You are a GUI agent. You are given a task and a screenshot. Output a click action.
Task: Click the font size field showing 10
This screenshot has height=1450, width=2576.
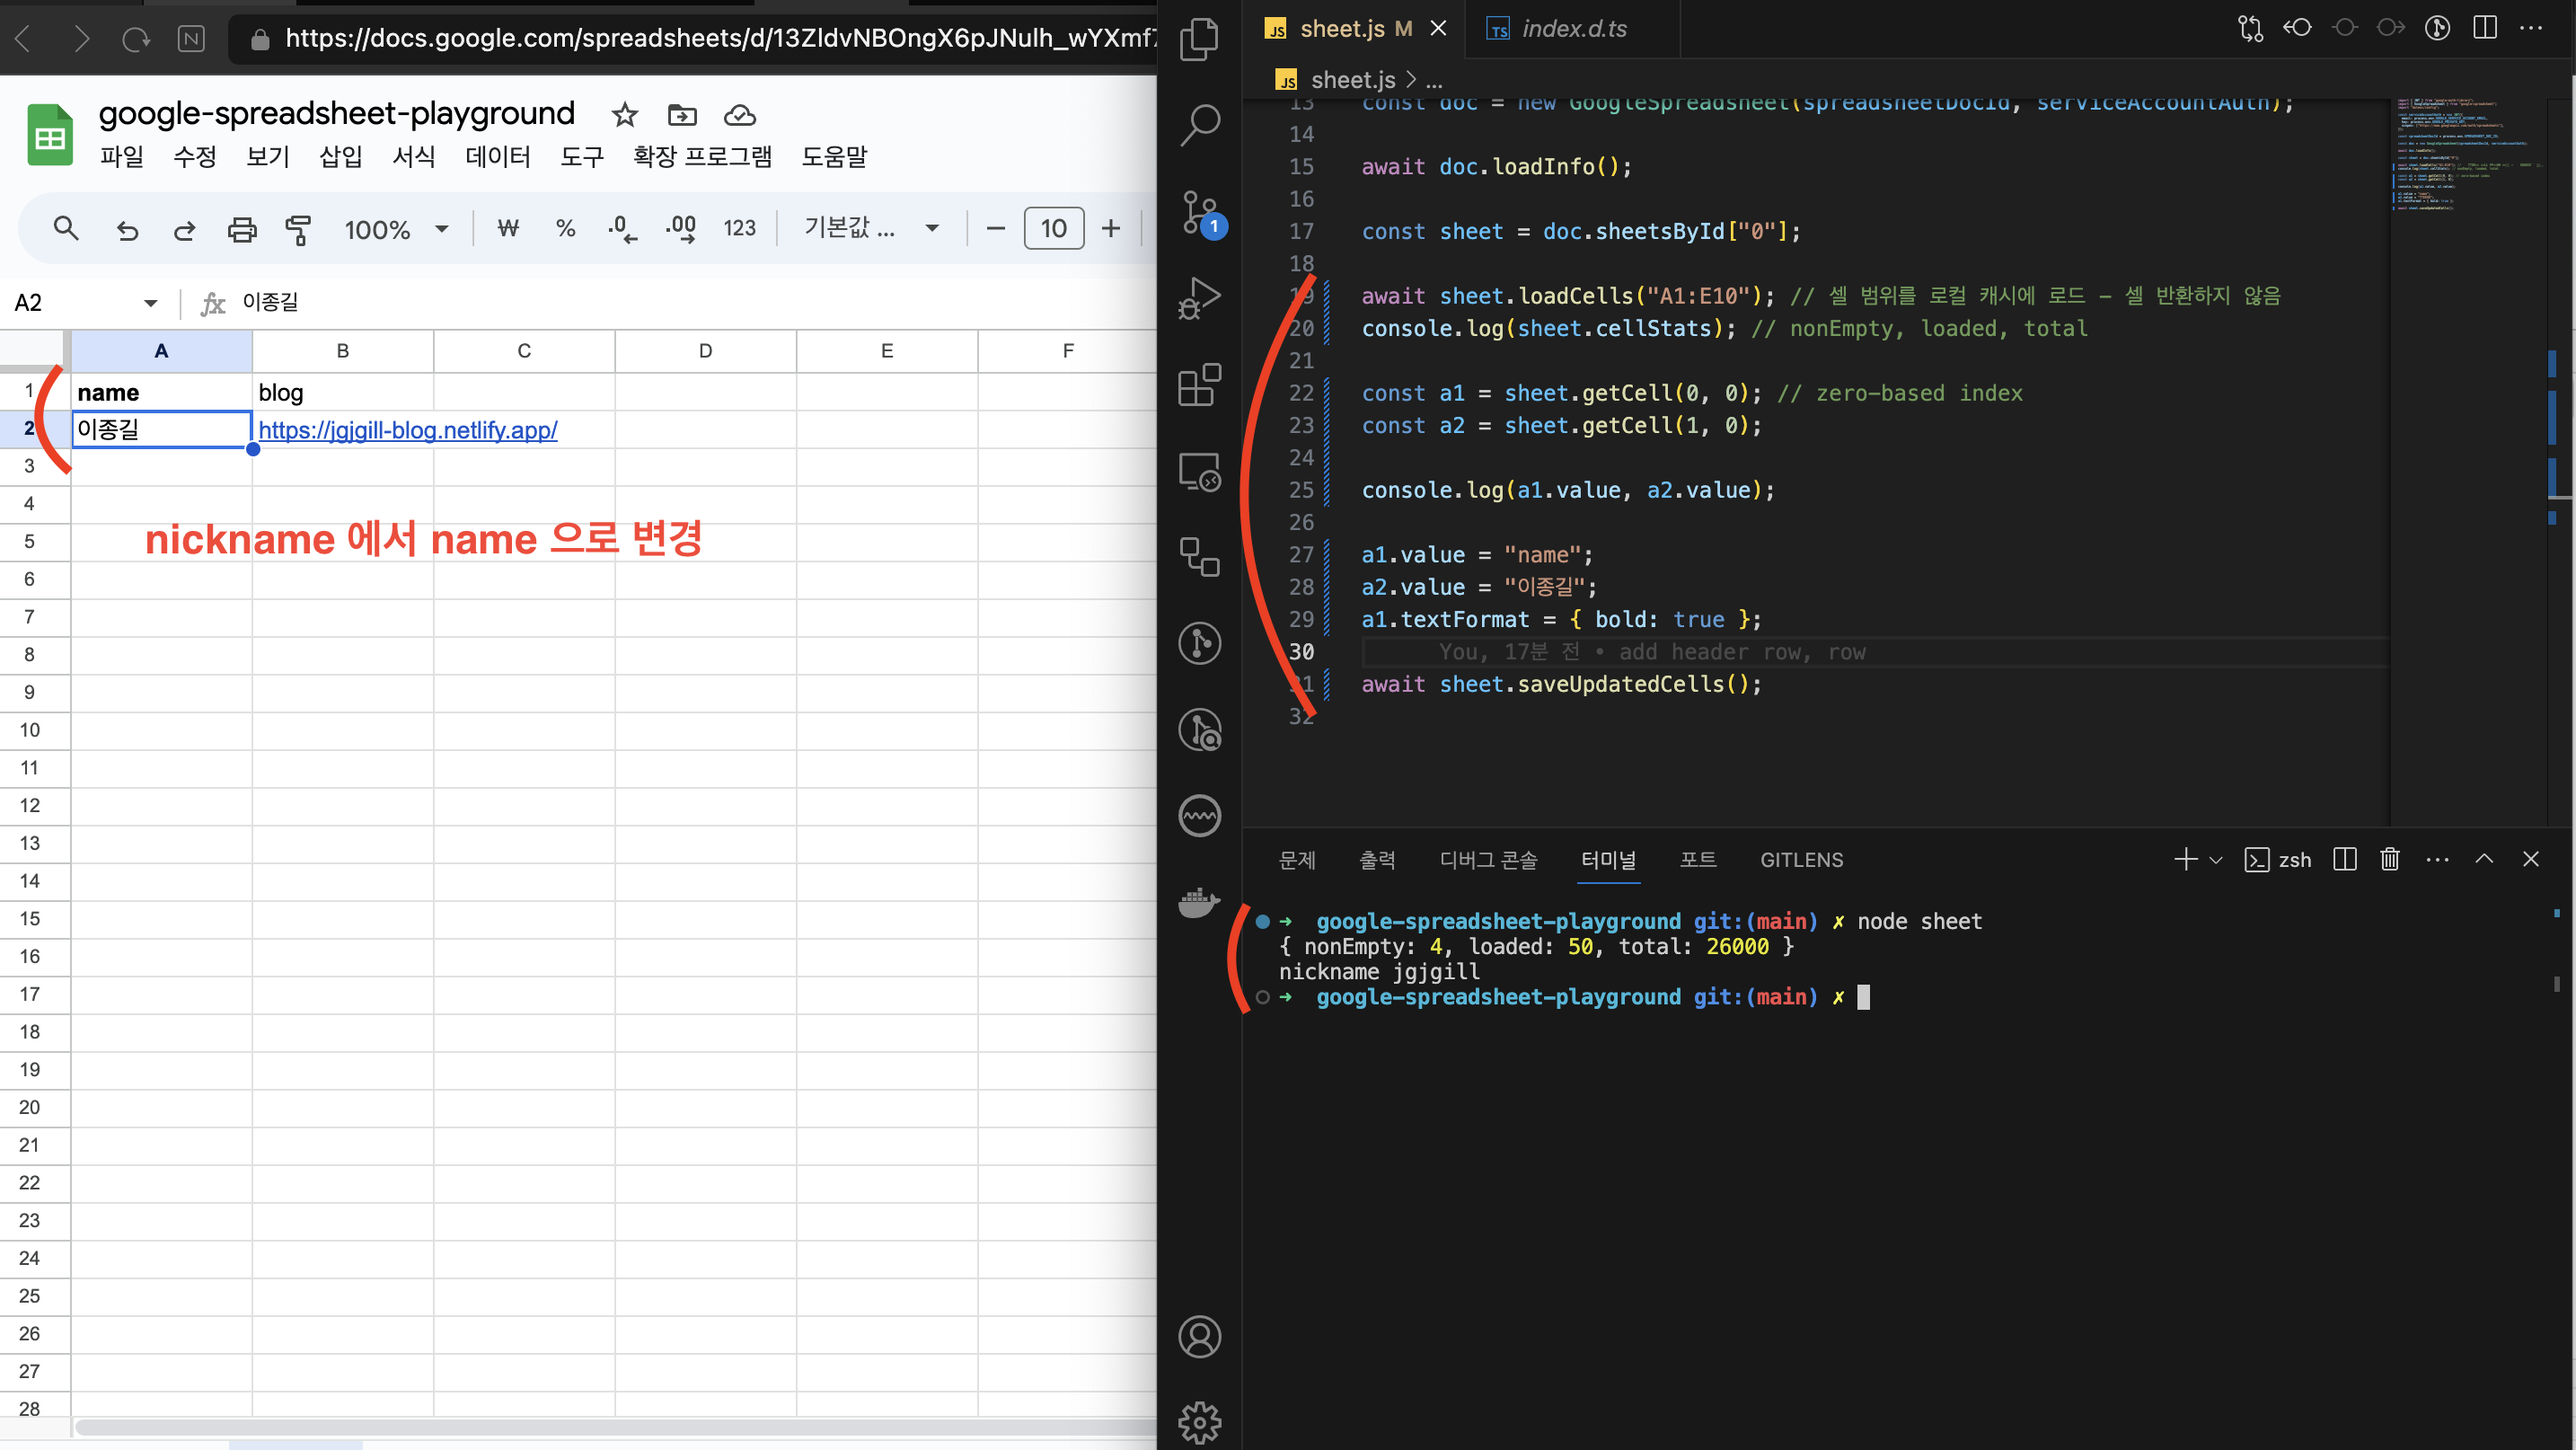[x=1053, y=229]
